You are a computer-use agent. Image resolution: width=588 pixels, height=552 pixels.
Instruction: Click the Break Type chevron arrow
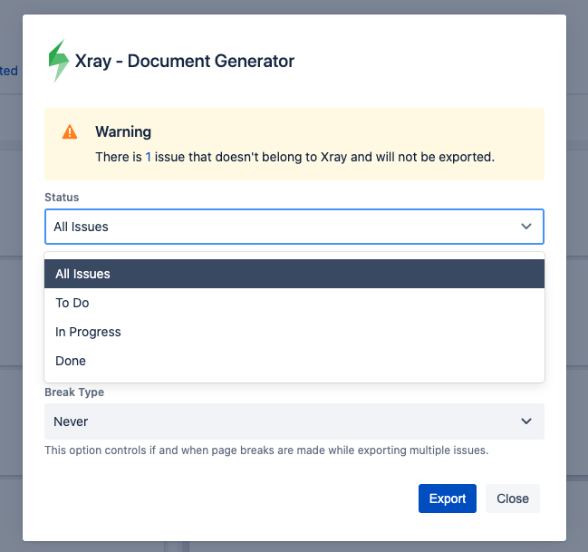click(526, 421)
